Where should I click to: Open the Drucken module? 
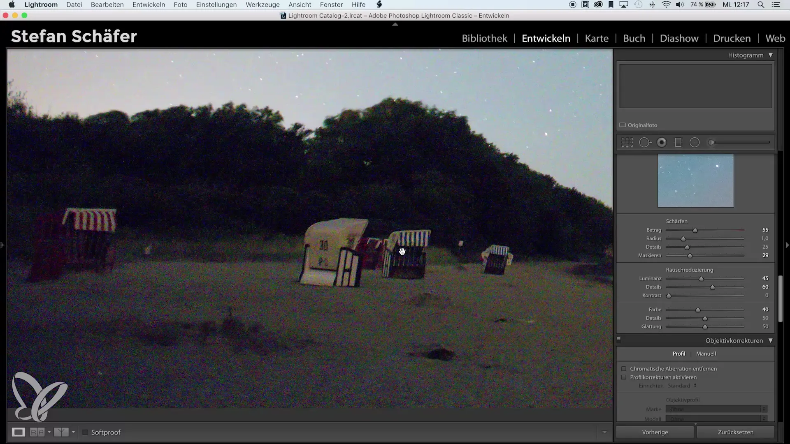click(x=732, y=38)
